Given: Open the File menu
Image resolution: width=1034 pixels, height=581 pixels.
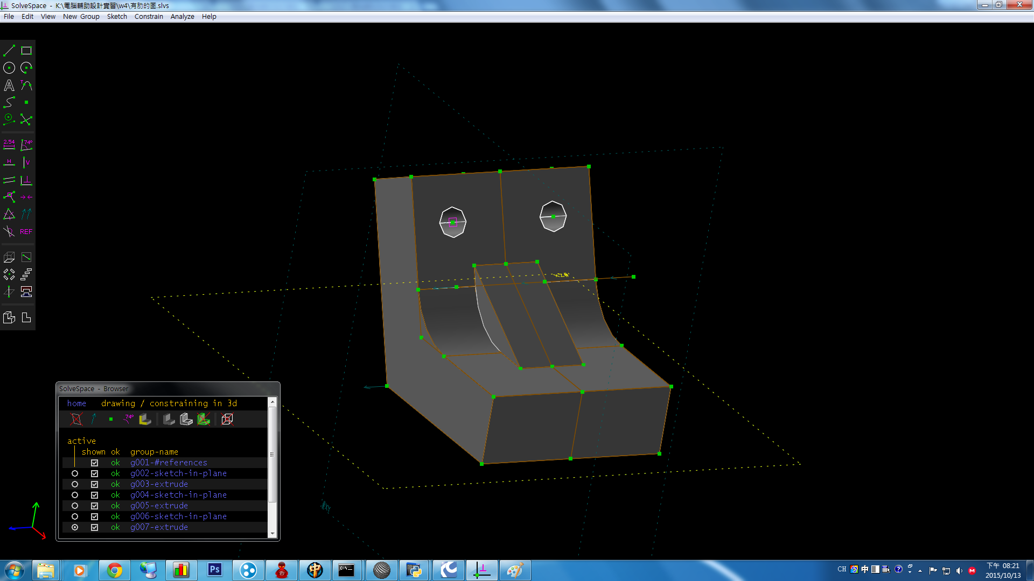Looking at the screenshot, I should pyautogui.click(x=9, y=17).
